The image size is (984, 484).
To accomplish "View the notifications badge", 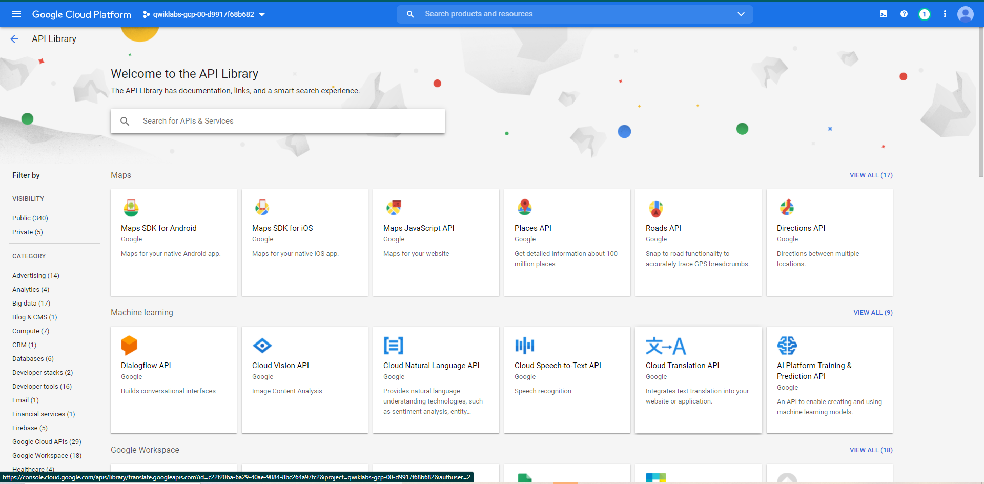I will [925, 14].
